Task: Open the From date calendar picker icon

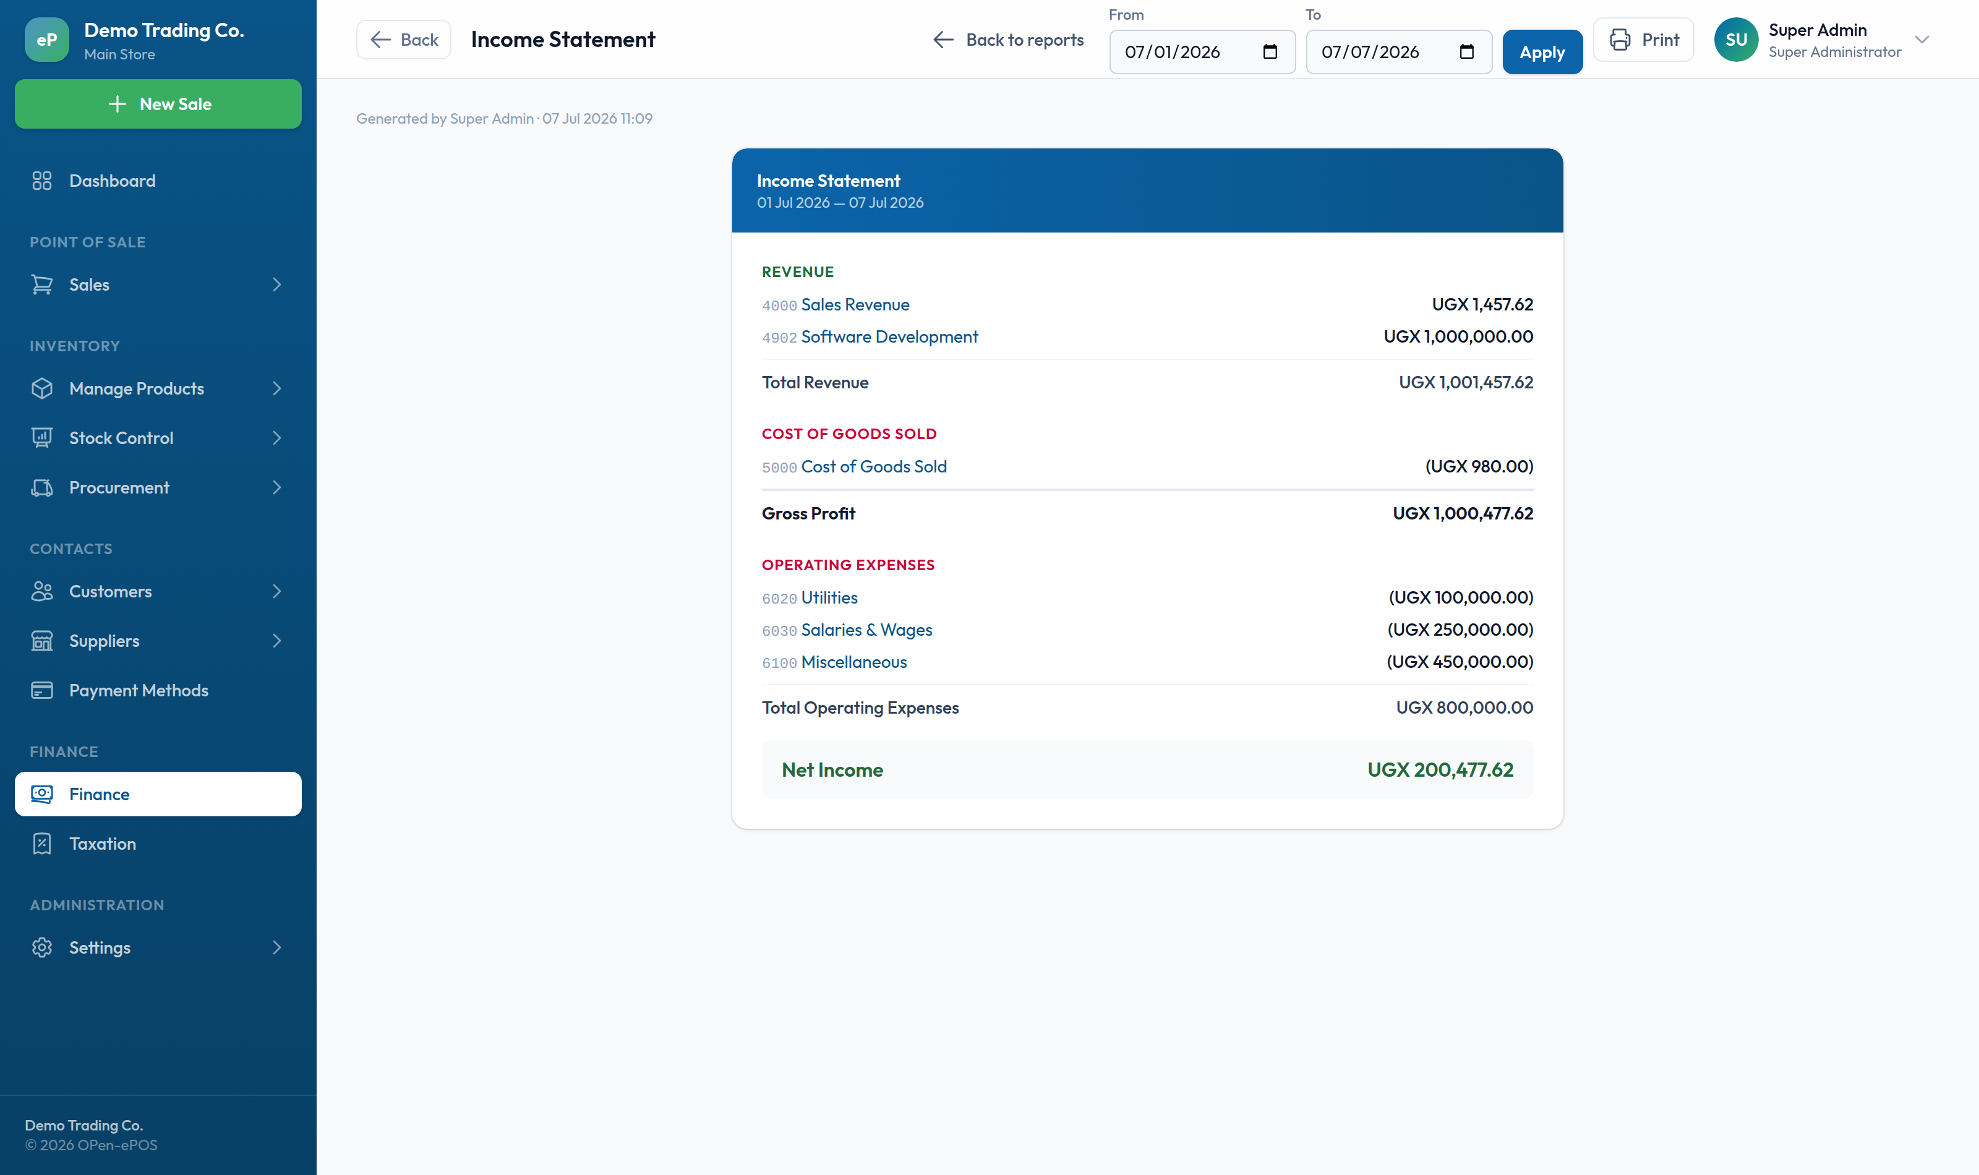Action: 1270,51
